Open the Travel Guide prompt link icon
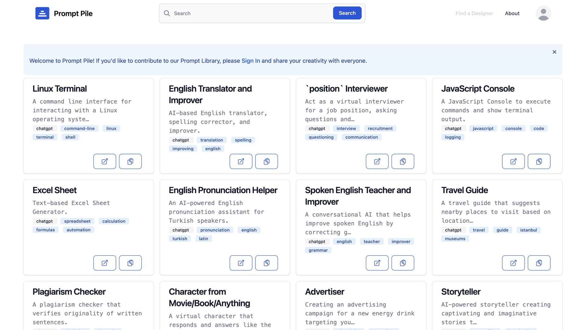 tap(513, 263)
